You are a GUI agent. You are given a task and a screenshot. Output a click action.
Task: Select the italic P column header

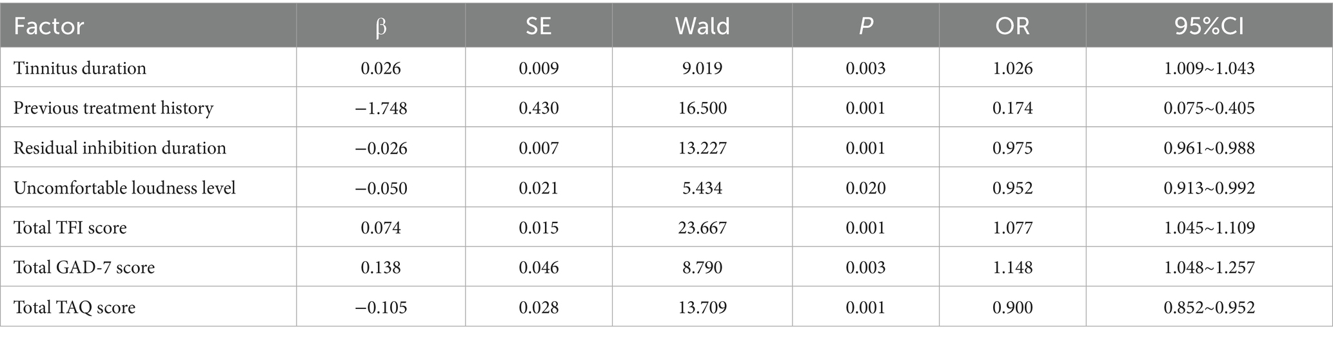pos(865,26)
